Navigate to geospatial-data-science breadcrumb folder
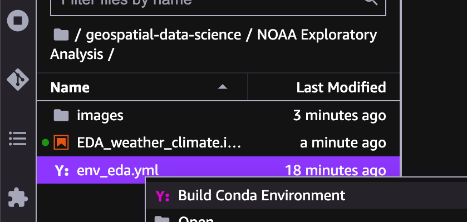Viewport: 467px width, 222px height. 163,35
